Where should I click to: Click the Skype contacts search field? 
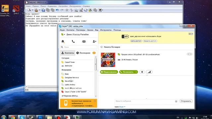(79, 47)
